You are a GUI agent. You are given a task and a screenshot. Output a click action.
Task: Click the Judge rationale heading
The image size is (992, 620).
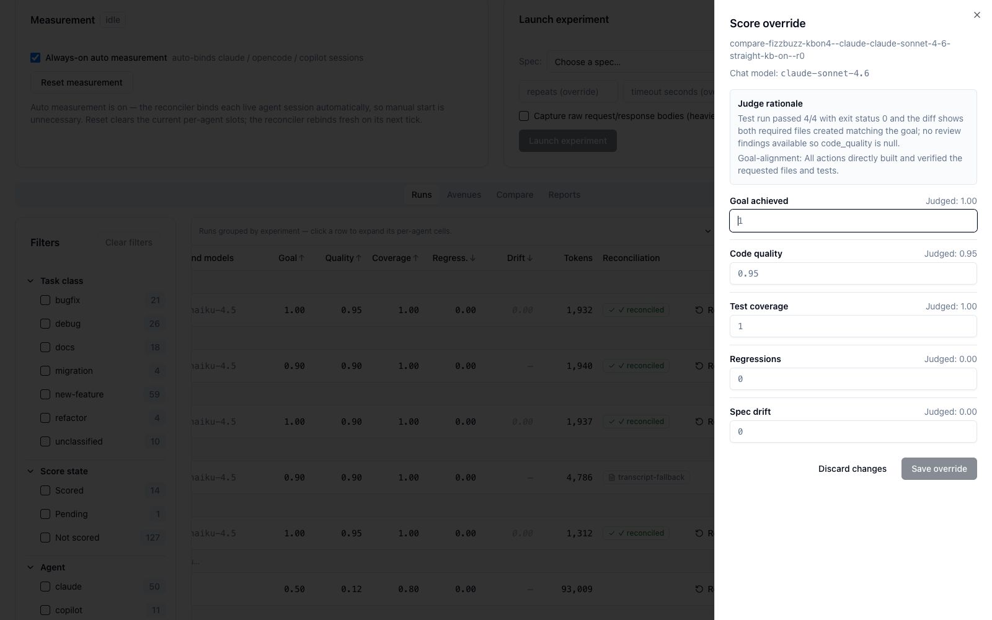point(770,104)
